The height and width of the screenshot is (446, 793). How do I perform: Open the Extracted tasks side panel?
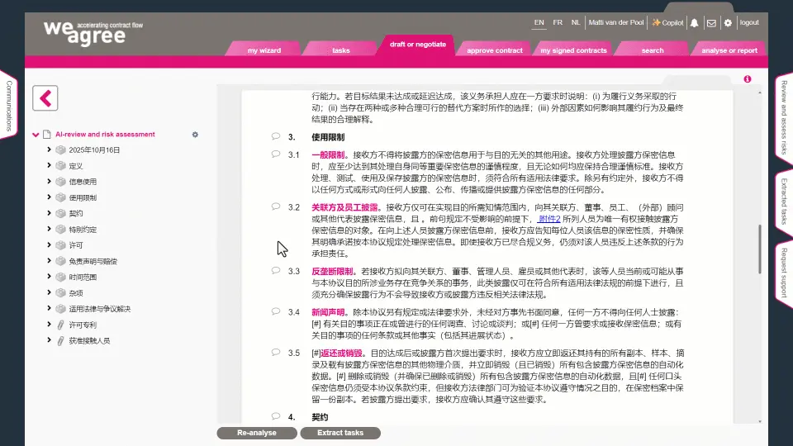pos(784,202)
